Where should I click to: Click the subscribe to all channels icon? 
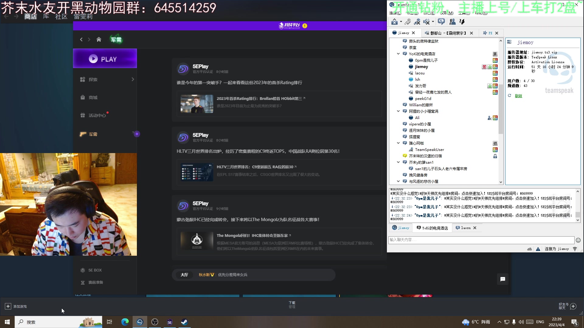[441, 22]
